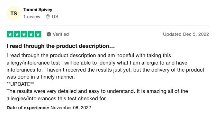Click the '1 review' count text
Viewport: 216px width, 115px height.
[32, 17]
